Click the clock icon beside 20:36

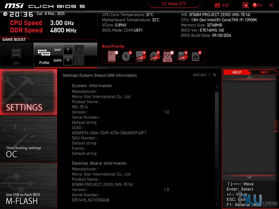pos(5,14)
